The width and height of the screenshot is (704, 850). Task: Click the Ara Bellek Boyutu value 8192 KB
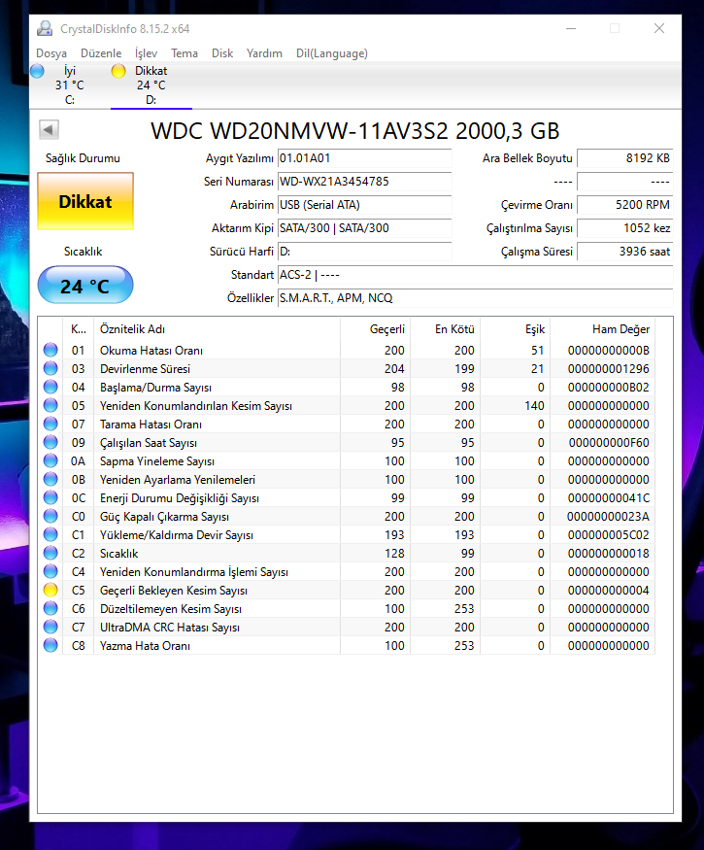coord(625,158)
